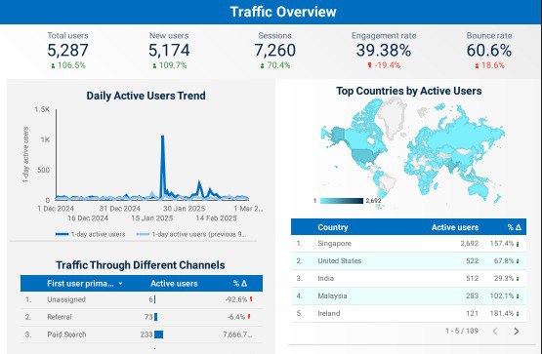Image resolution: width=542 pixels, height=354 pixels.
Task: Click the Traffic Overview header title
Action: [x=283, y=12]
